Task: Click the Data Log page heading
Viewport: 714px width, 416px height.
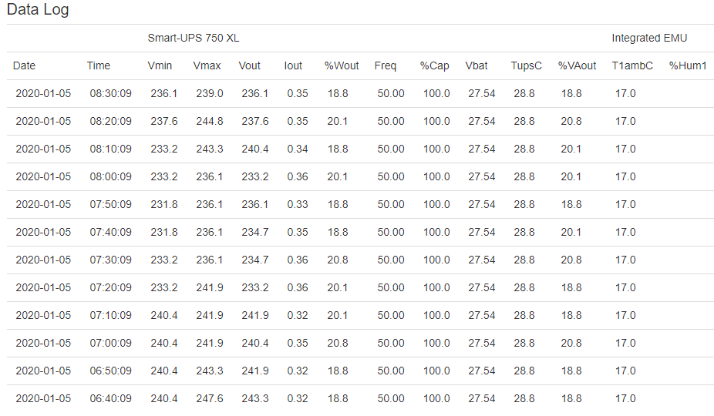Action: 38,10
